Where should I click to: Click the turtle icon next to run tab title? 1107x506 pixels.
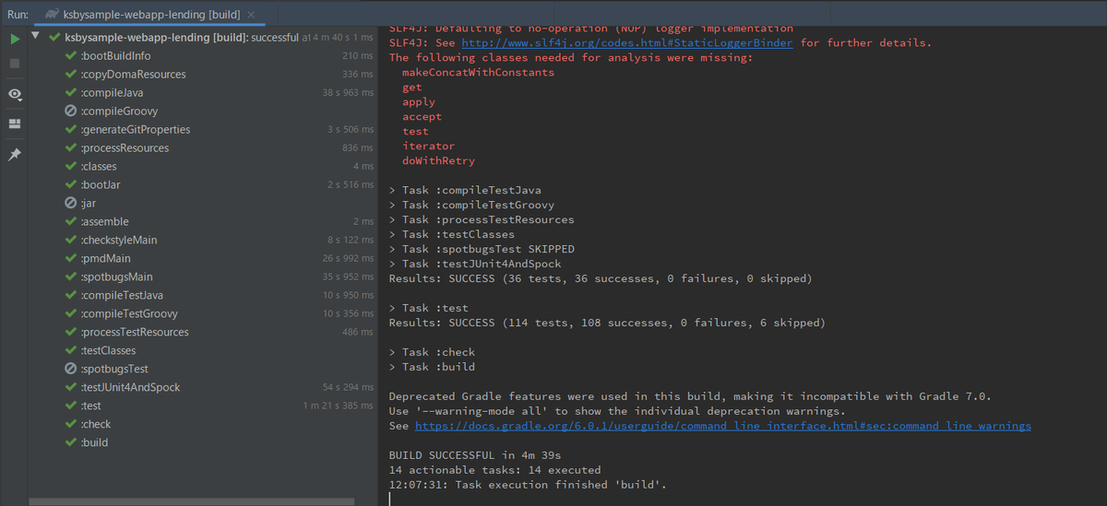[52, 15]
